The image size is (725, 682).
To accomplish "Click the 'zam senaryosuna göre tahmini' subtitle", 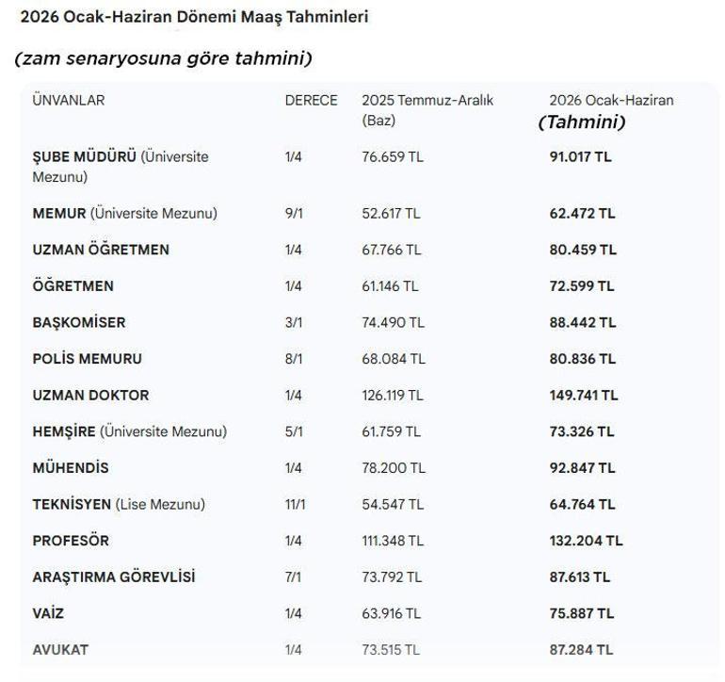I will click(x=163, y=58).
